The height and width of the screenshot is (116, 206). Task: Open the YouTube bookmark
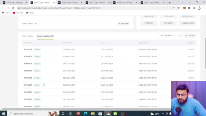point(18,13)
